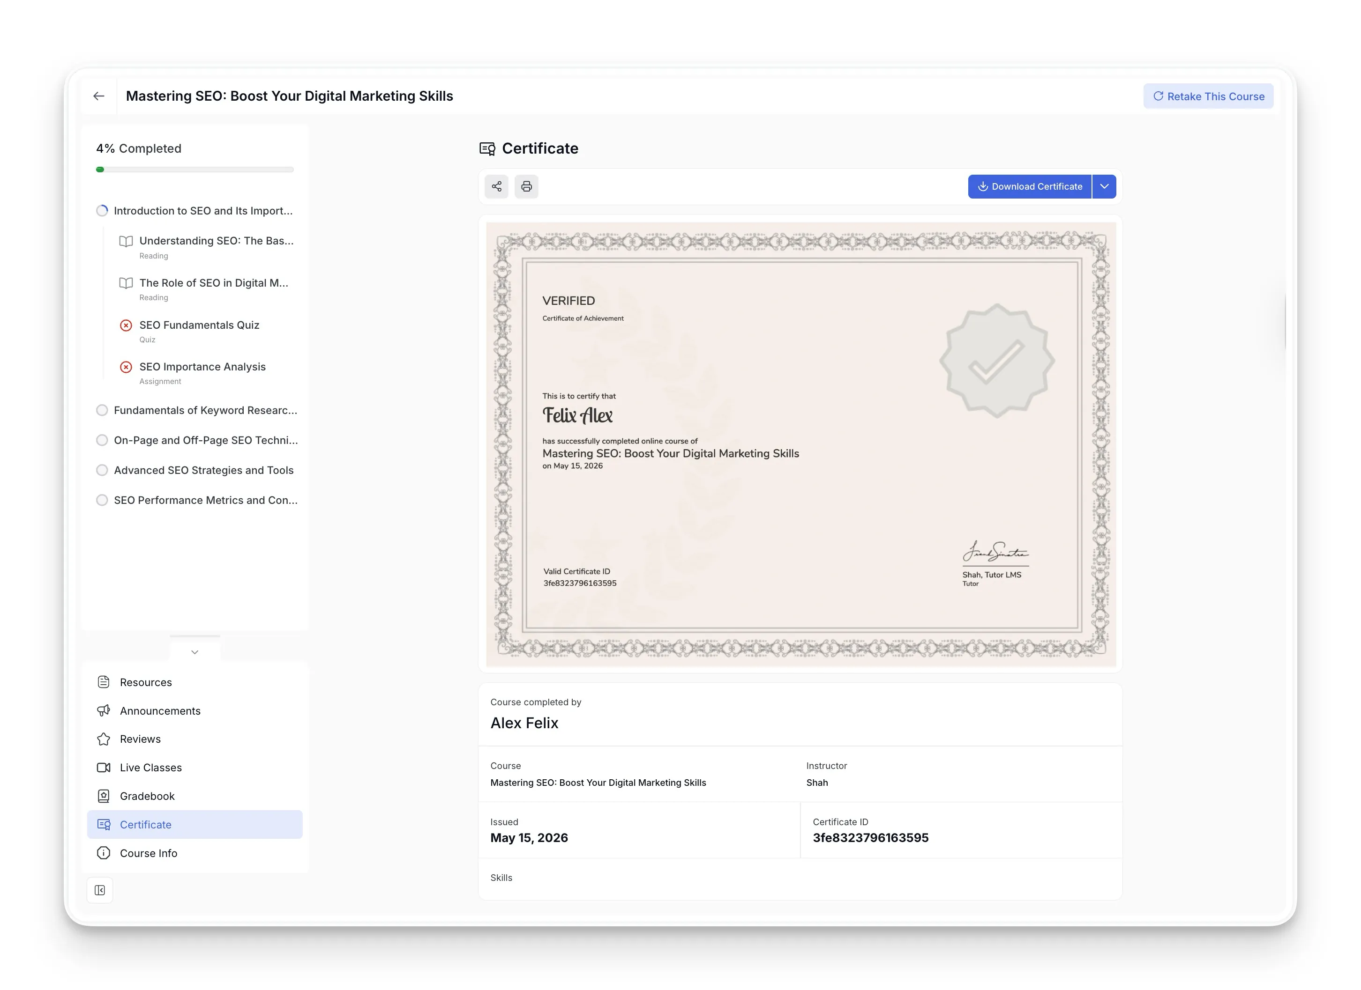Click the certificate ID 3fe8323796163595 value
Image resolution: width=1361 pixels, height=990 pixels.
point(871,838)
